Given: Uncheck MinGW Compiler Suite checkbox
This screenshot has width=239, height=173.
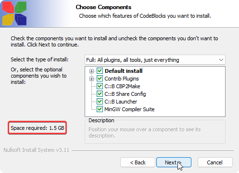Looking at the screenshot, I should pos(100,109).
